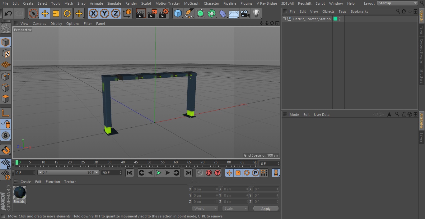Click the coordinate system icon
The width and height of the screenshot is (425, 219).
(x=127, y=13)
